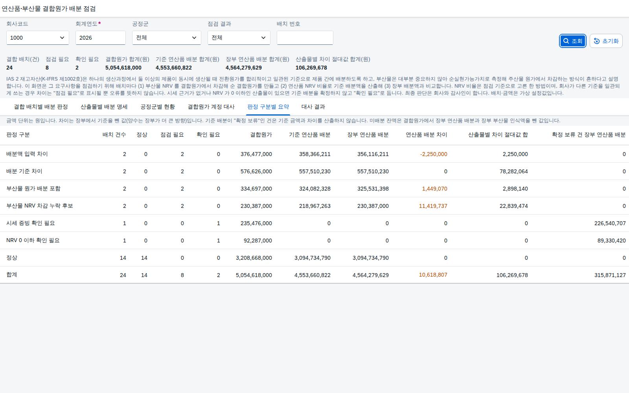
Task: Click the 초기화 reset button
Action: point(606,41)
